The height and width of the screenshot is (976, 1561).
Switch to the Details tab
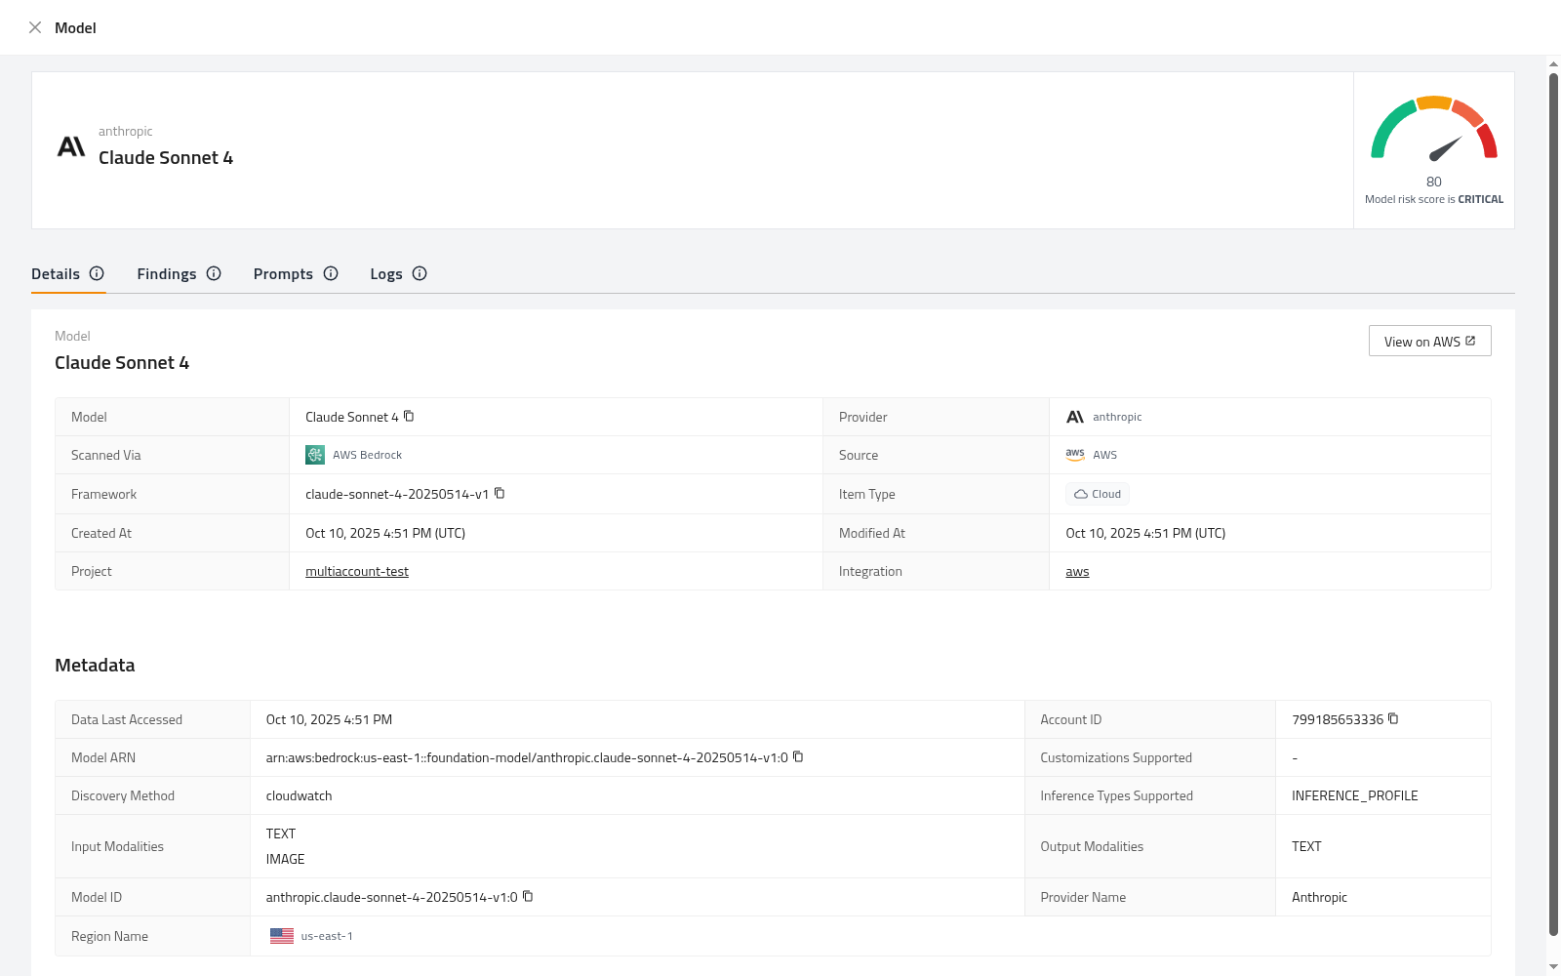pyautogui.click(x=56, y=274)
